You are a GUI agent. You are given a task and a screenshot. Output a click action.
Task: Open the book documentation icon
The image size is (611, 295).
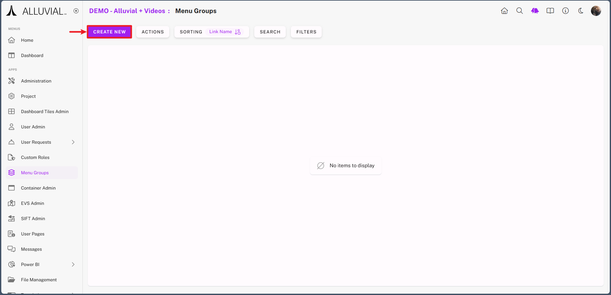(550, 11)
